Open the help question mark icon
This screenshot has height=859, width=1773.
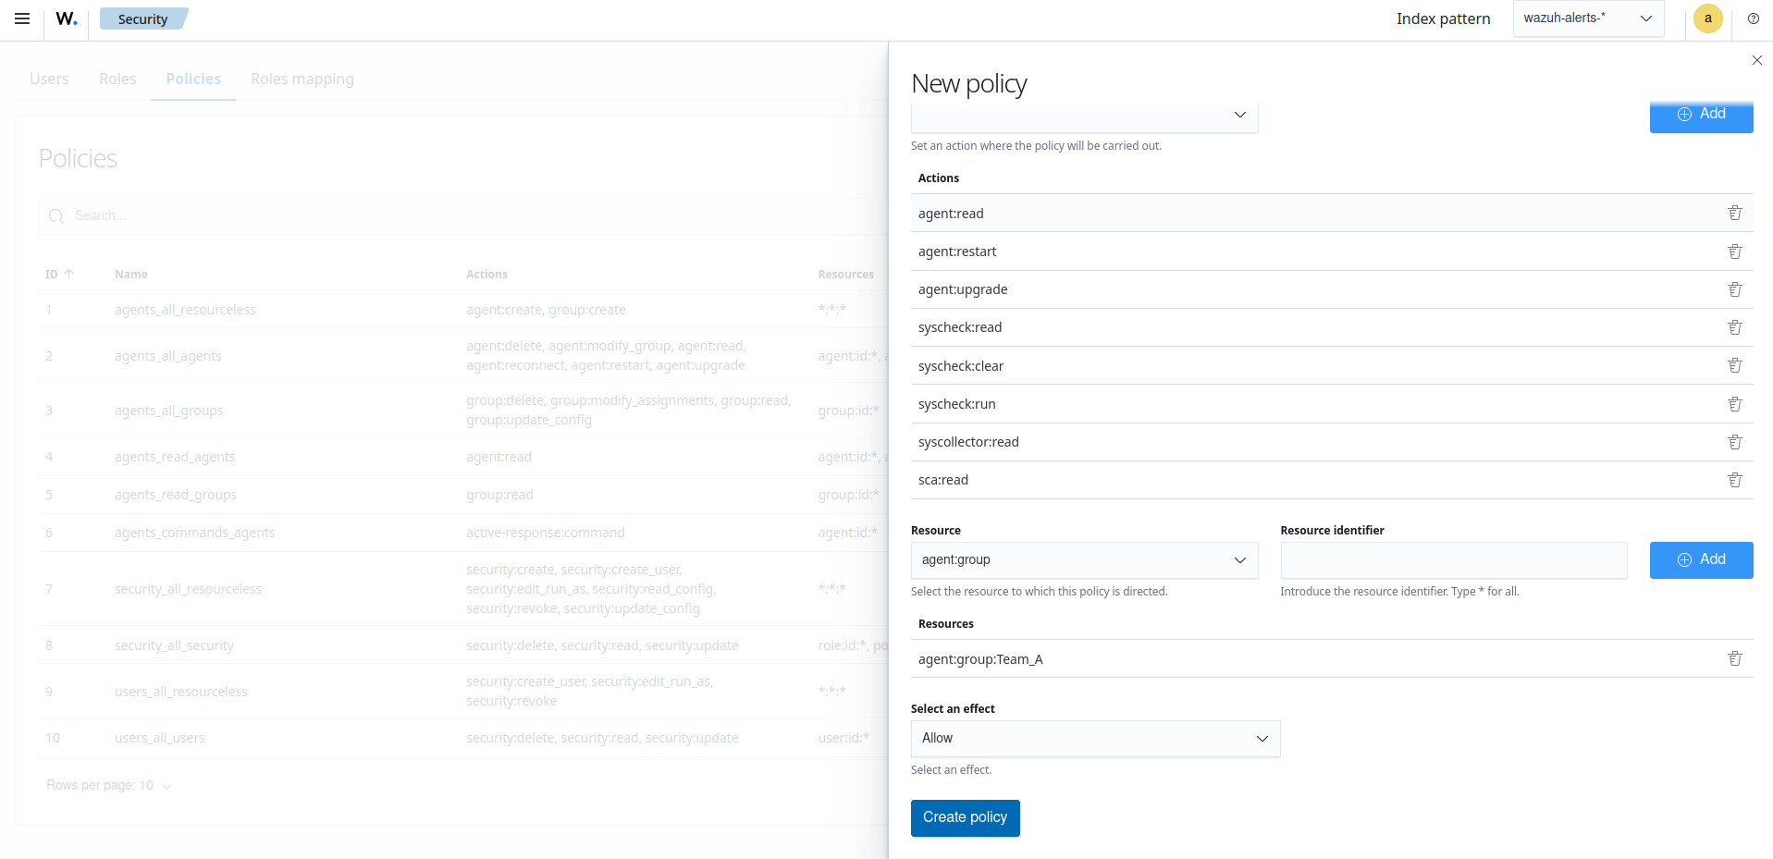(x=1754, y=18)
